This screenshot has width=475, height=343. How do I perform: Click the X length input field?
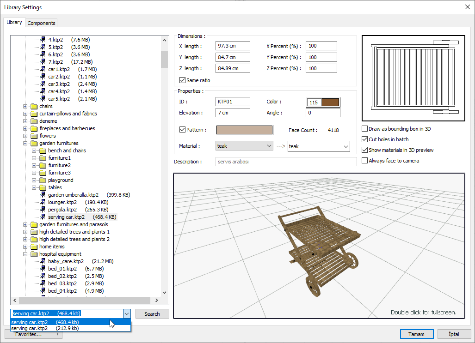tap(233, 46)
